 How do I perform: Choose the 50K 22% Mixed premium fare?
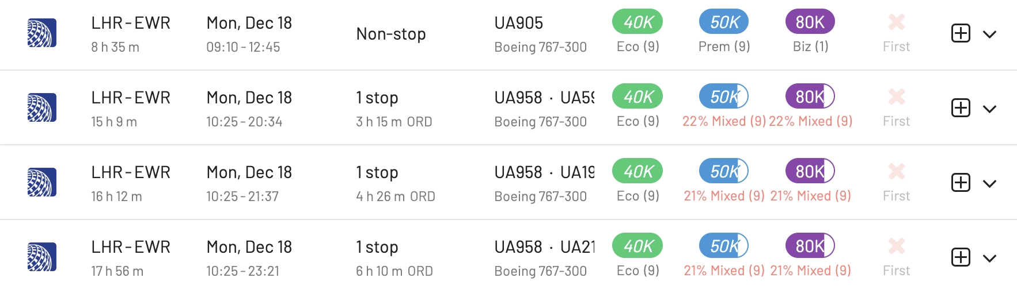[724, 97]
